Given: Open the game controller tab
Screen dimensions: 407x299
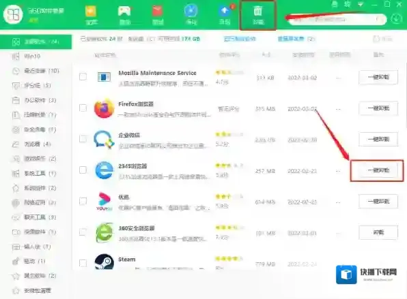Looking at the screenshot, I should coord(124,15).
